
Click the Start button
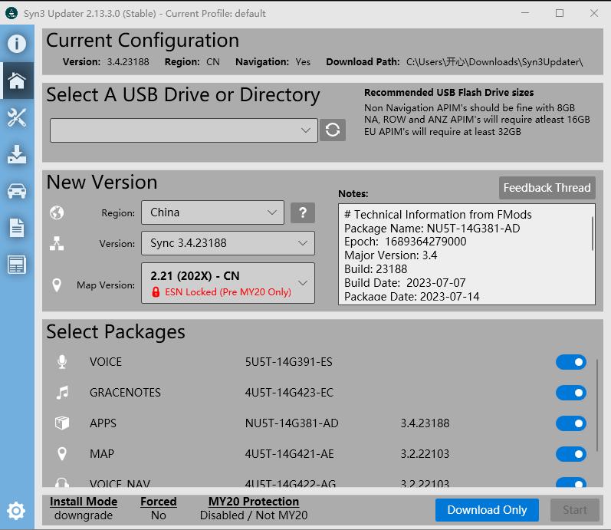coord(575,510)
